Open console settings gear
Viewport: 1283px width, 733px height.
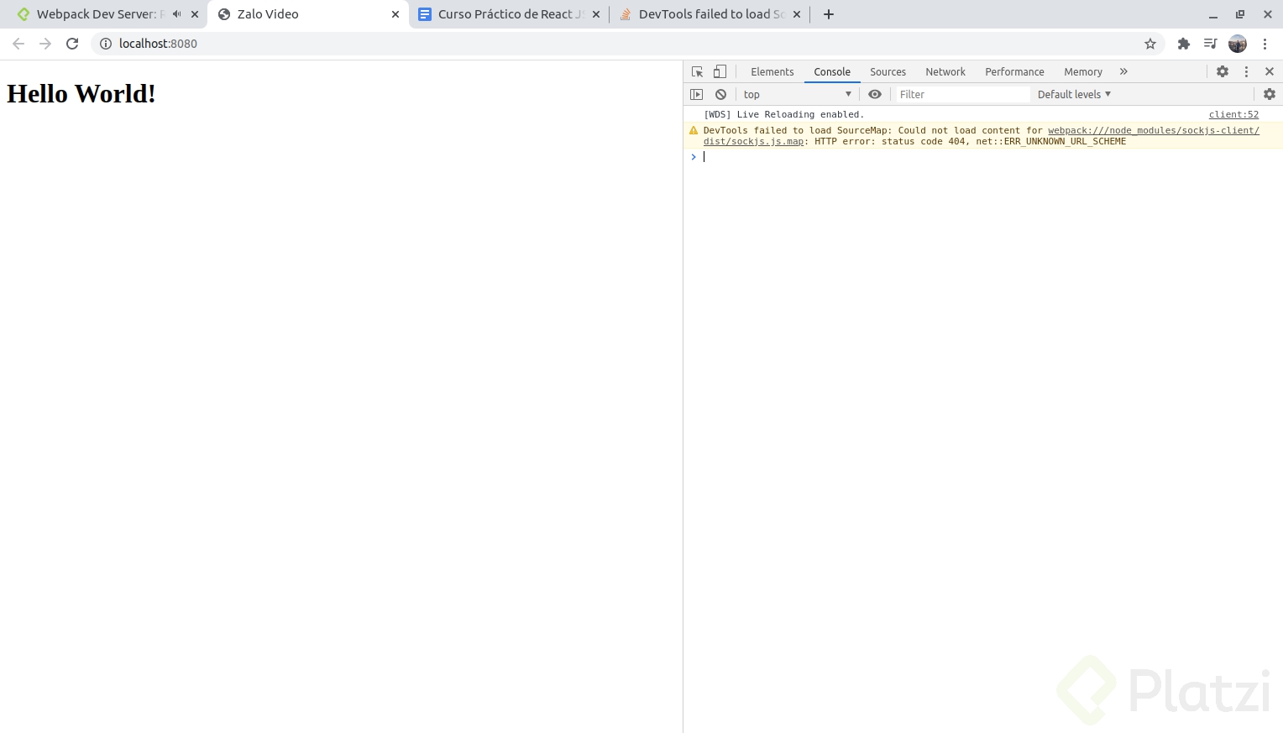[1269, 94]
